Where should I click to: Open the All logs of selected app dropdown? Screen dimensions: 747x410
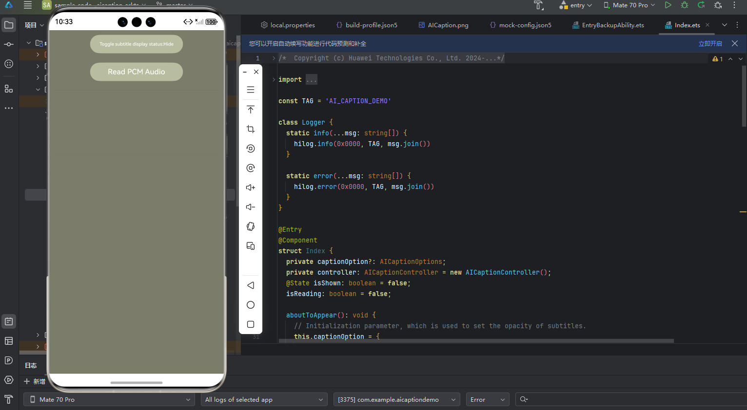pos(264,399)
